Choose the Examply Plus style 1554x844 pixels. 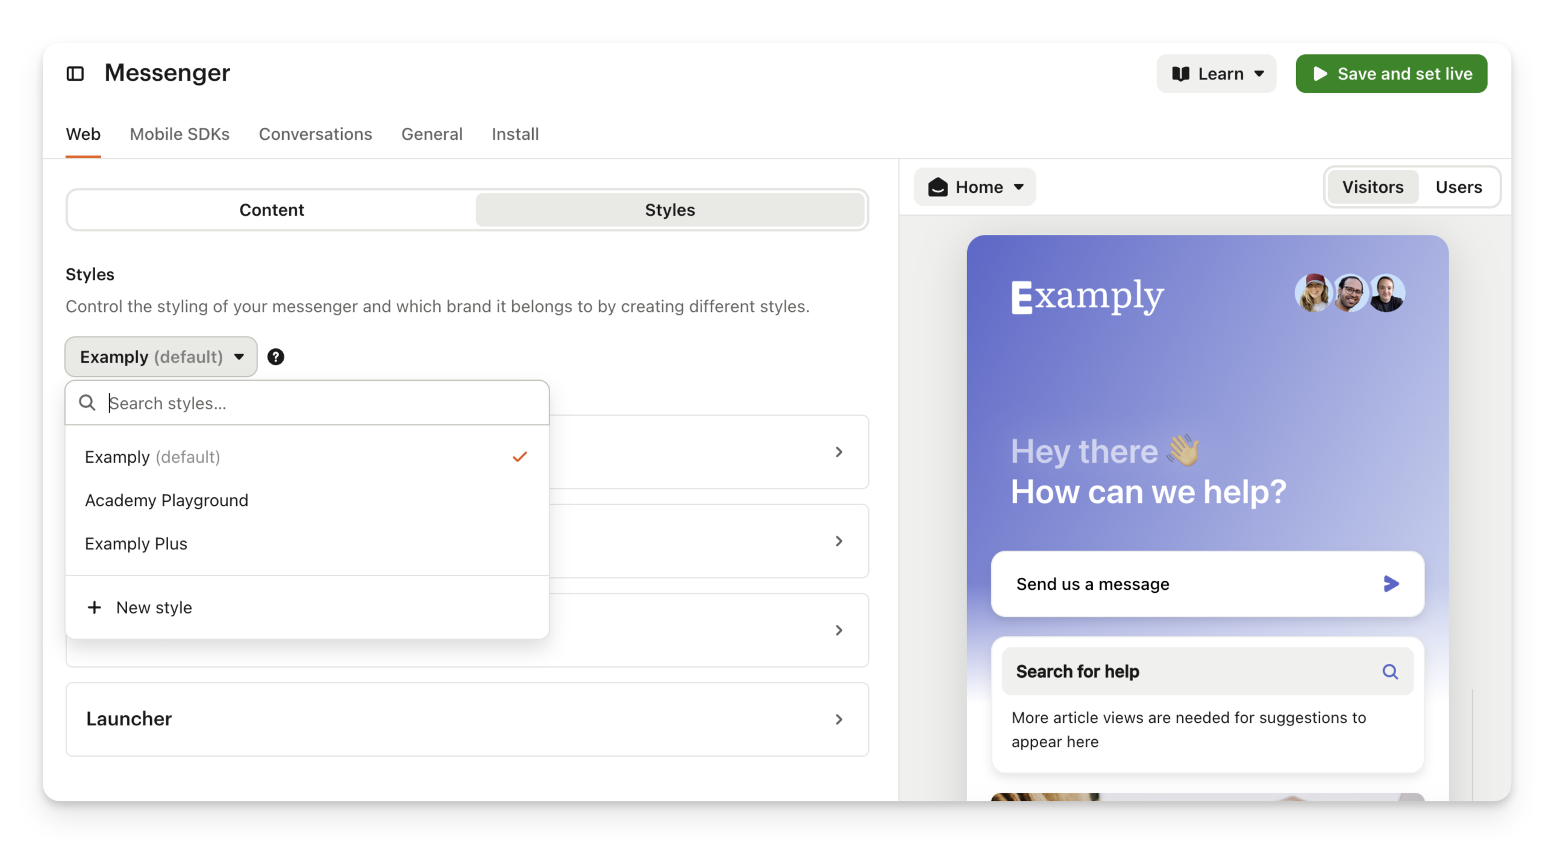(x=136, y=543)
